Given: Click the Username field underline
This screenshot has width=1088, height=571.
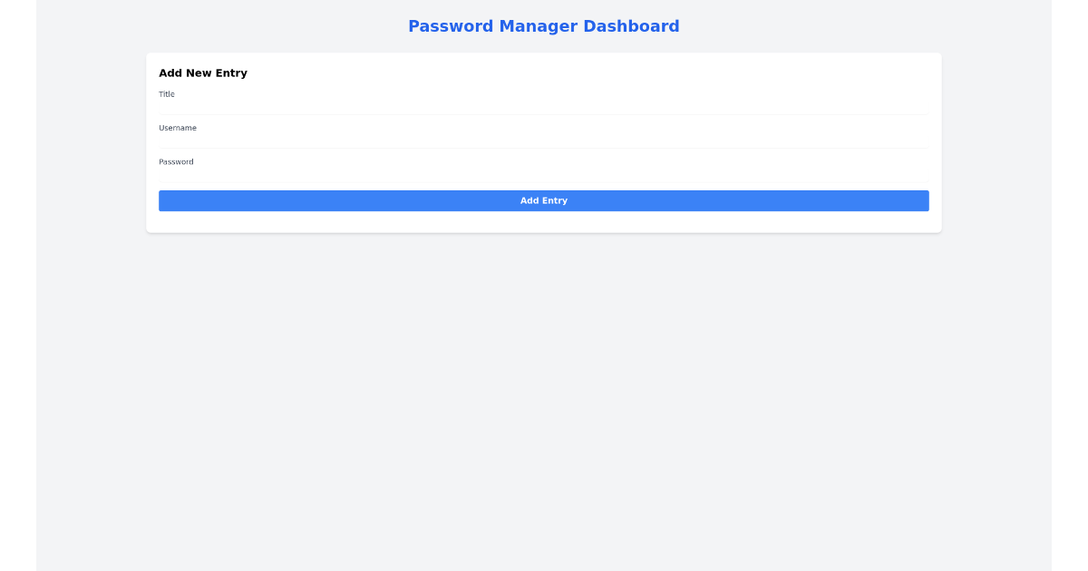Looking at the screenshot, I should (544, 147).
